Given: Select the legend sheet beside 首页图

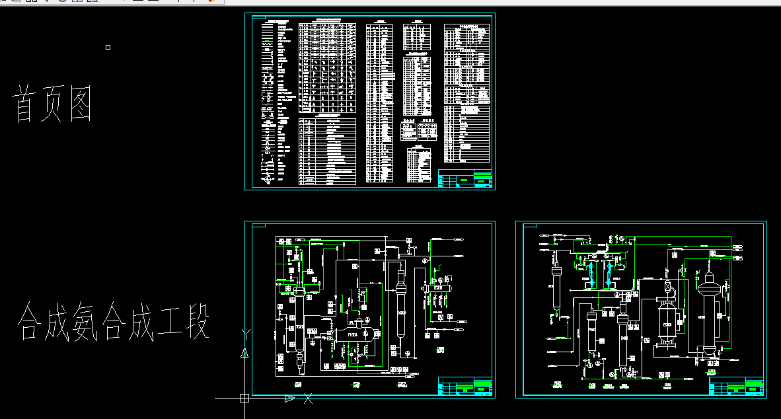Looking at the screenshot, I should click(370, 101).
